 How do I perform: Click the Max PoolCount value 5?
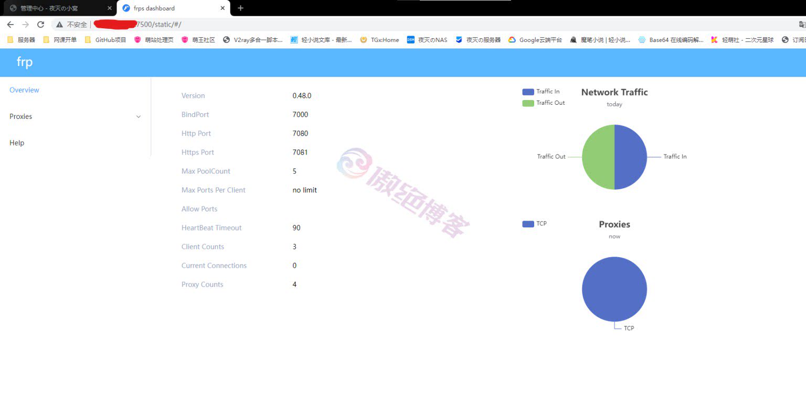point(294,171)
